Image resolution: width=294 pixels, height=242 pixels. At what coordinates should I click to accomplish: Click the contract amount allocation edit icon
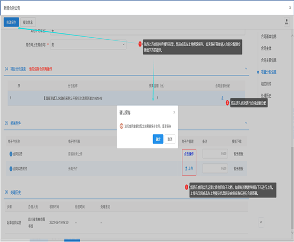tap(222, 98)
